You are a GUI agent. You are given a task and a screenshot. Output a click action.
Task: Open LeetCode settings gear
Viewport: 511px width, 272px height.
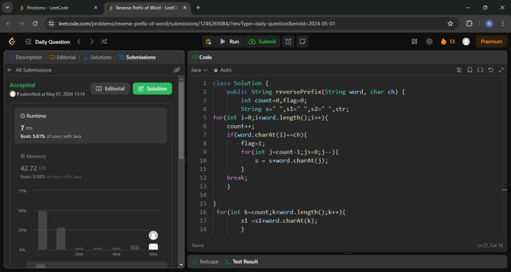(430, 42)
